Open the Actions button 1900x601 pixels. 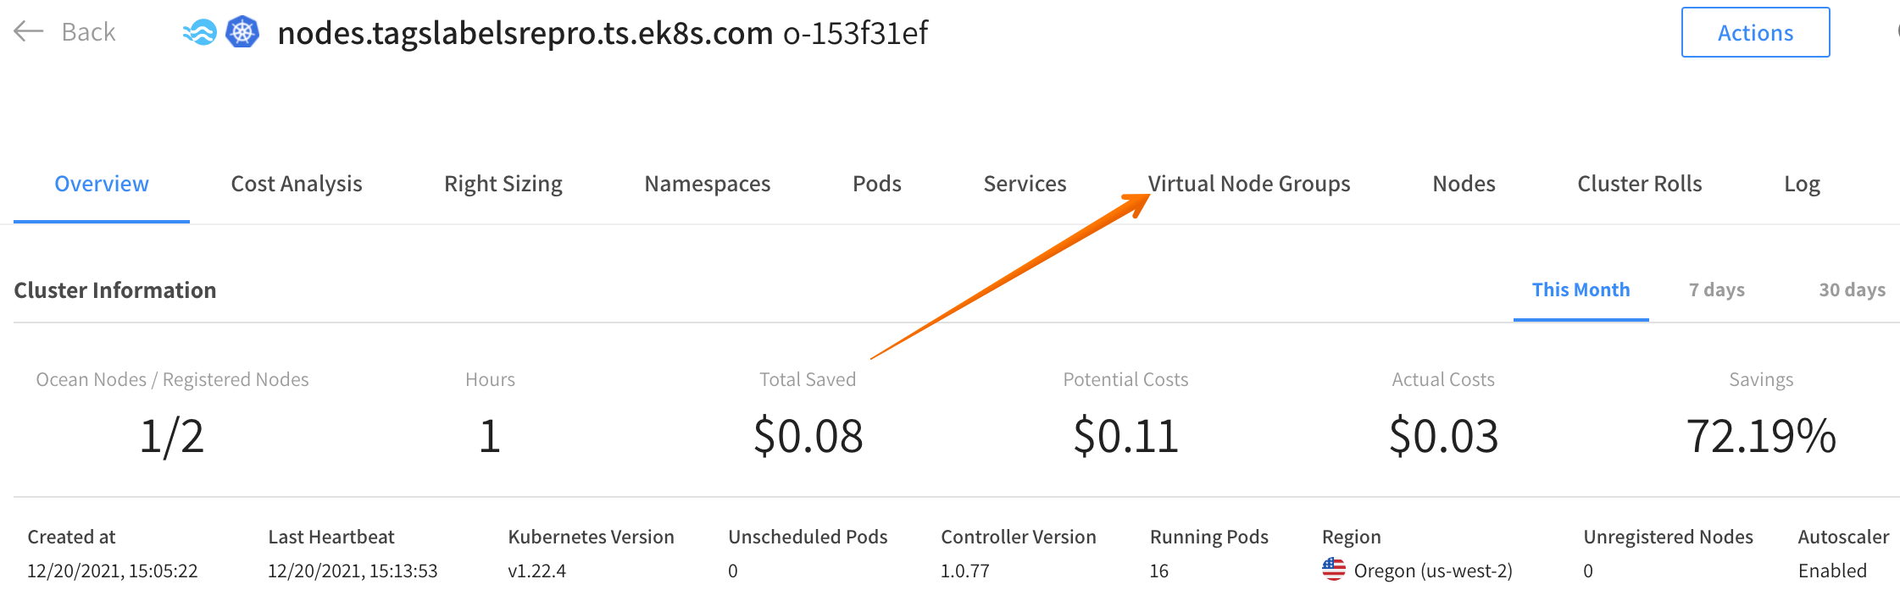[x=1755, y=32]
